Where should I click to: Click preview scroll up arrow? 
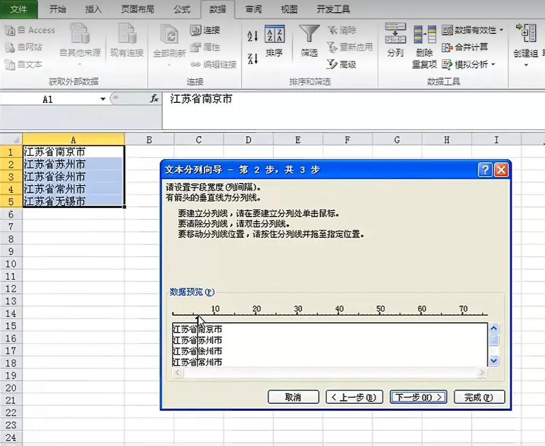click(494, 328)
